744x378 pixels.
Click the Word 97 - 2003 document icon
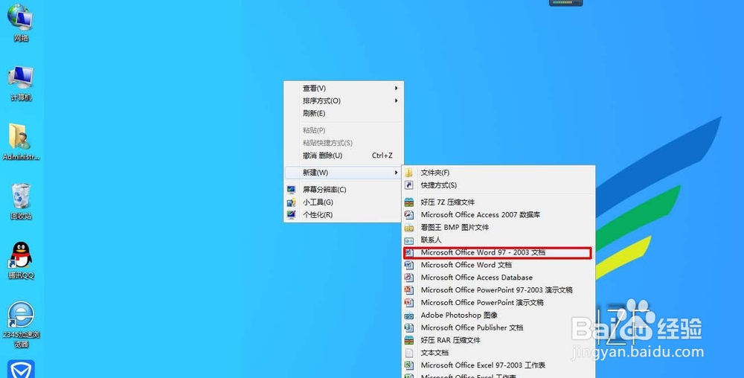[x=408, y=252]
